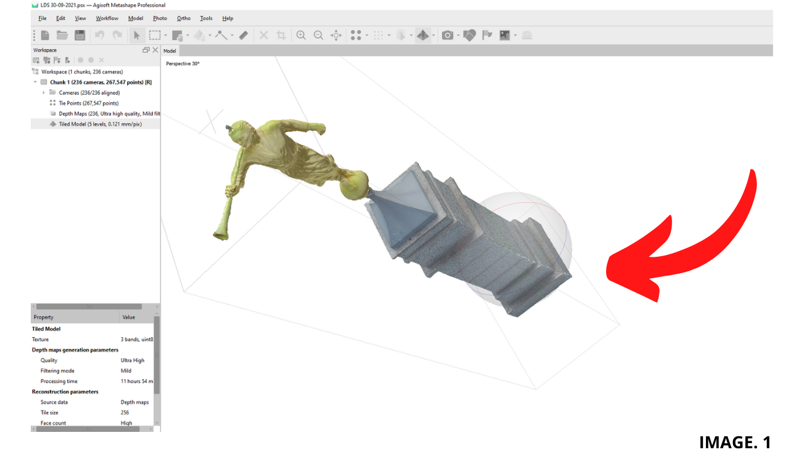Open the Tiled Model view dropdown arrow
This screenshot has height=452, width=804.
(x=433, y=36)
